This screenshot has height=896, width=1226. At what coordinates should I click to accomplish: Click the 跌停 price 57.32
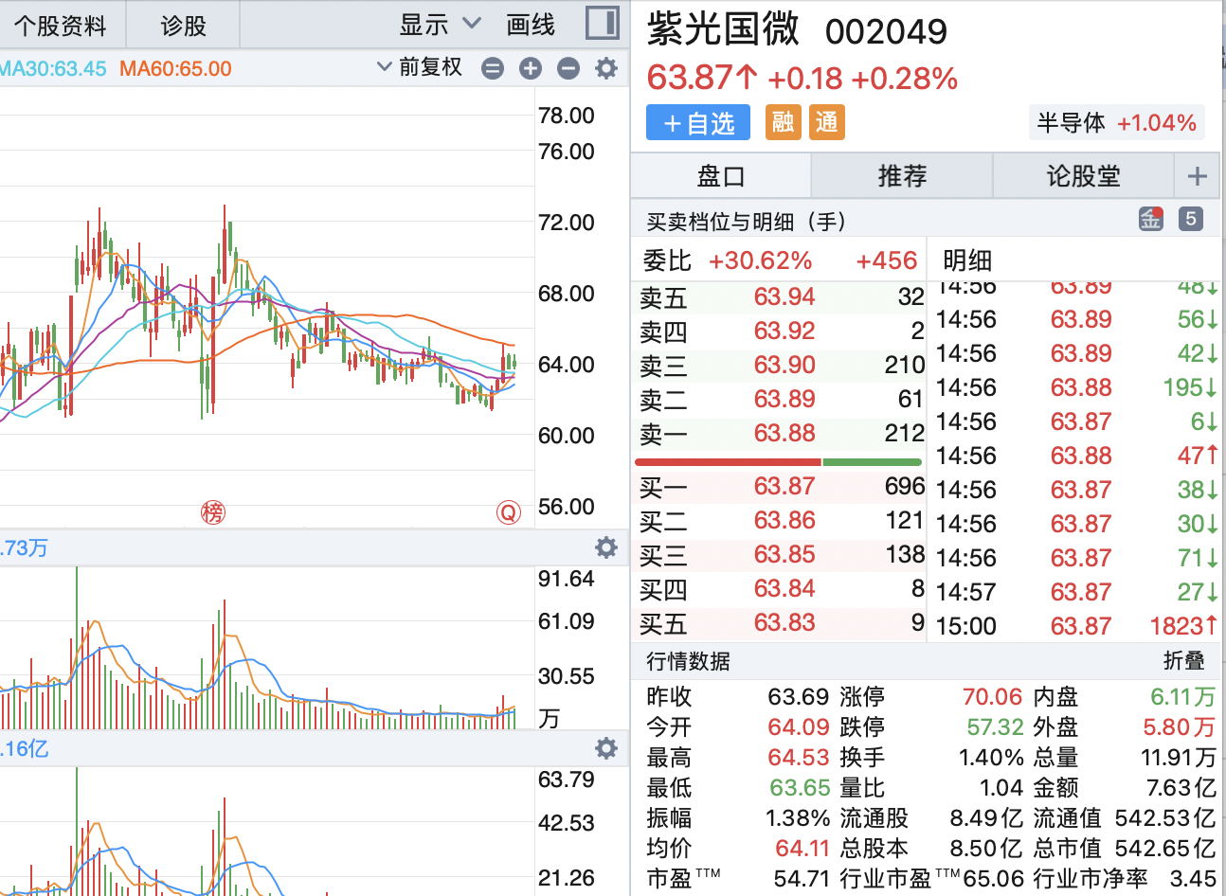point(995,727)
